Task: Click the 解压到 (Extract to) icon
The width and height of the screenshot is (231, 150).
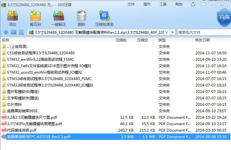Action: (35, 16)
